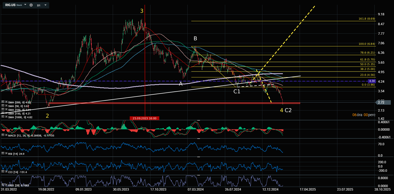Click the RSI 70.0 scale value
The width and height of the screenshot is (394, 194).
pos(381,144)
